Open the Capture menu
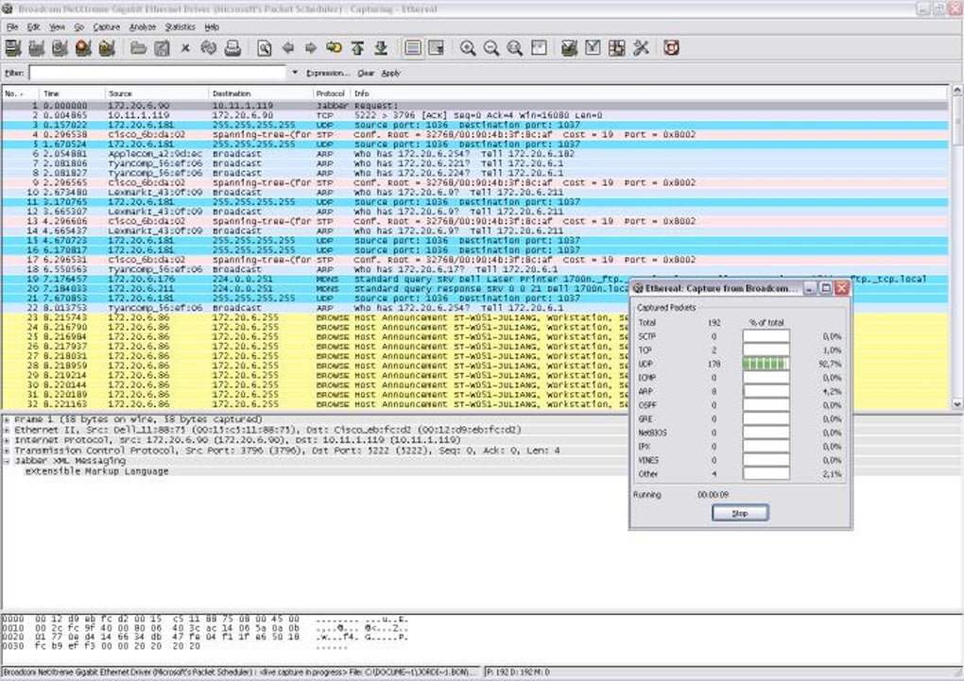964x681 pixels. (x=107, y=27)
